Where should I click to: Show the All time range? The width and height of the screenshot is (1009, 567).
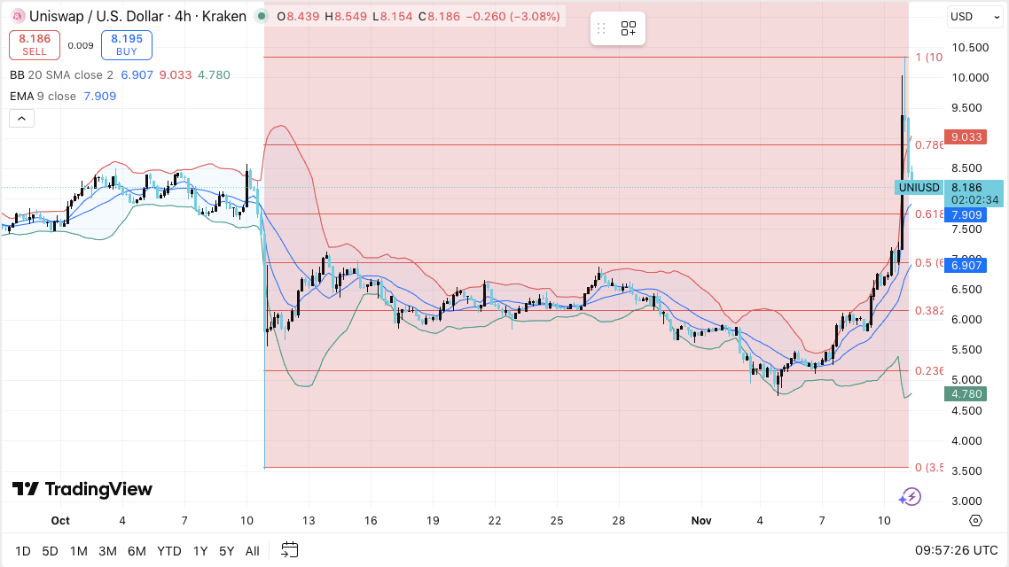point(252,551)
